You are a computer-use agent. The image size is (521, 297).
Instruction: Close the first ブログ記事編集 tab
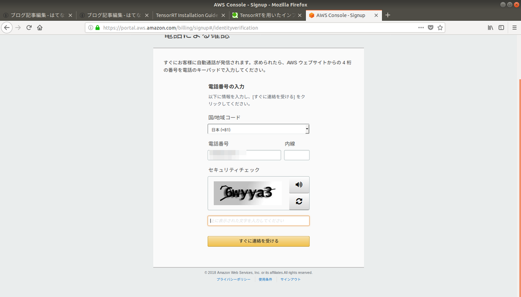click(x=70, y=15)
